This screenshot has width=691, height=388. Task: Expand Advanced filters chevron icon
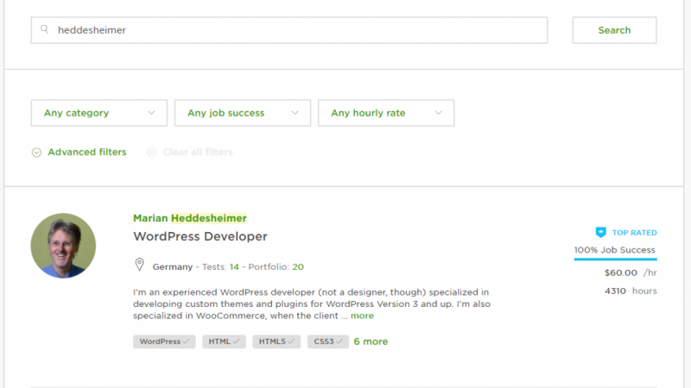pyautogui.click(x=36, y=153)
